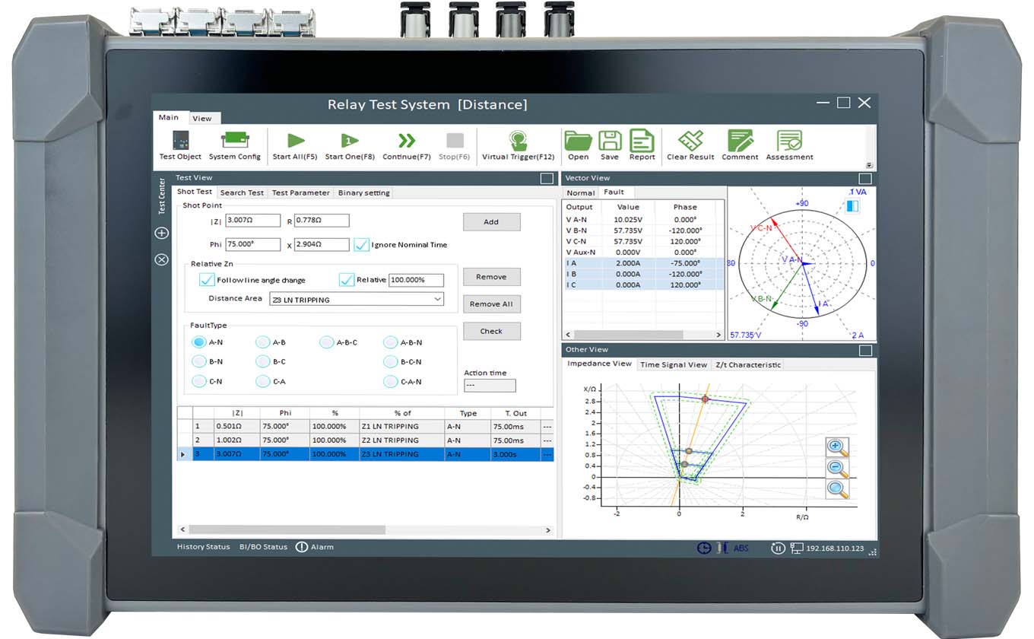Viewport: 1034px width, 639px height.
Task: Expand the toolbar overflow arrow
Action: click(x=869, y=165)
